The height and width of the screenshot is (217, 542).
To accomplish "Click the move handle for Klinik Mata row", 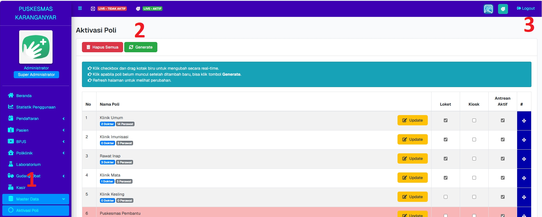I will (x=524, y=178).
